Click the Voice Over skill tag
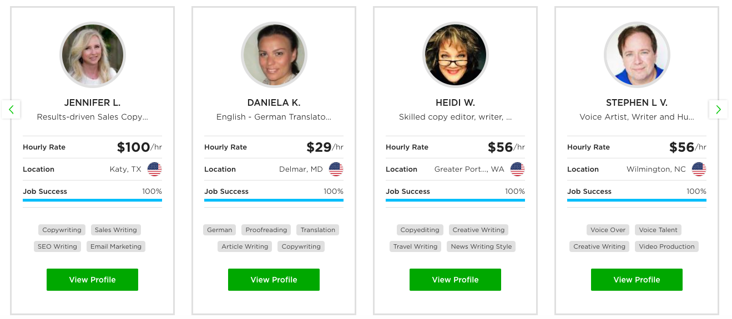Viewport: 732px width, 319px height. pos(608,230)
